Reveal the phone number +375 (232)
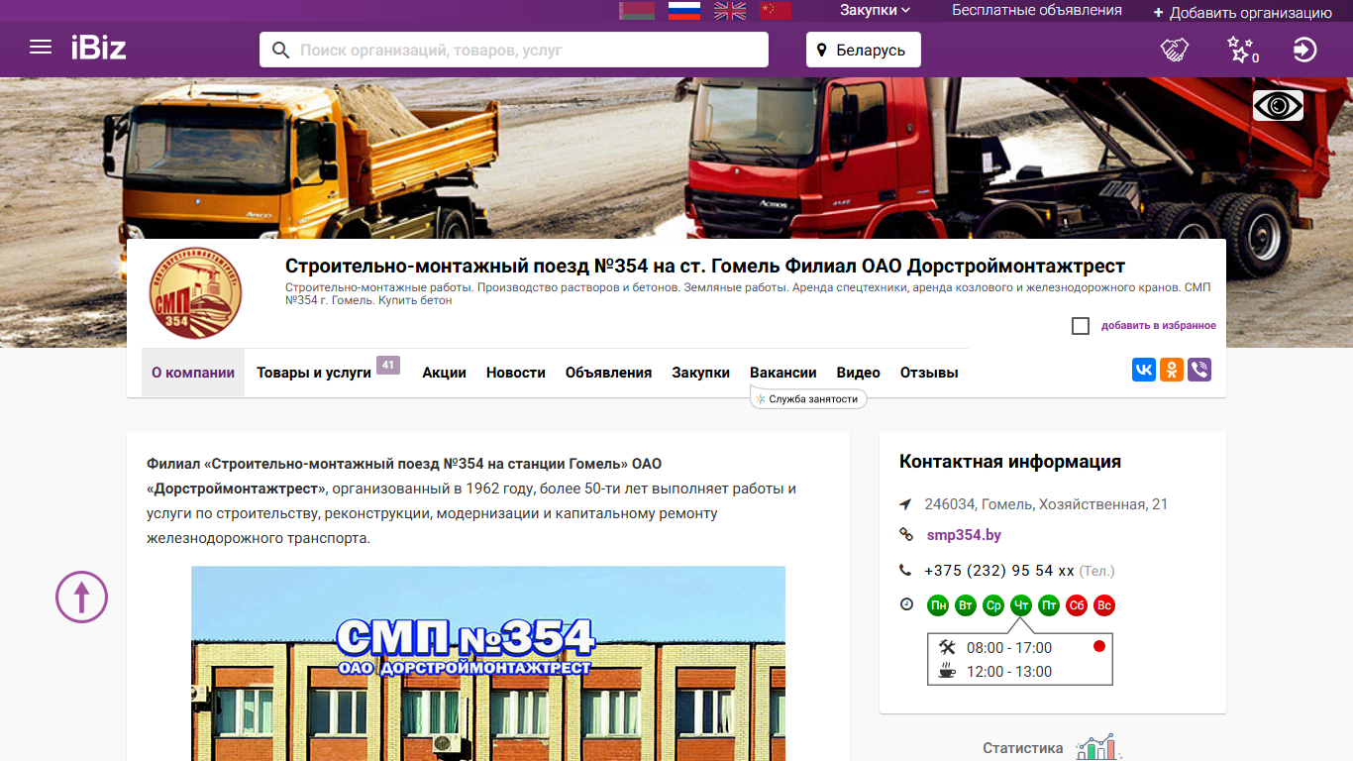Screen dimensions: 1353x761 point(999,571)
